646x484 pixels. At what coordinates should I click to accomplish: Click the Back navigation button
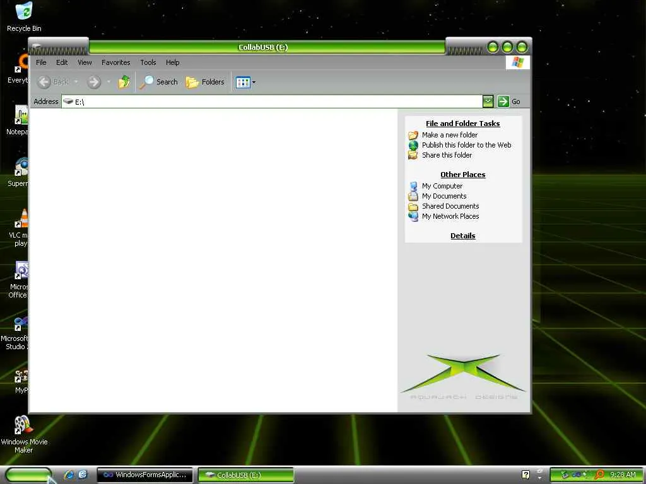pyautogui.click(x=53, y=82)
